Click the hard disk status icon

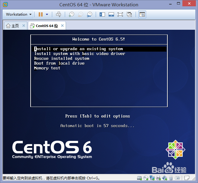point(139,178)
